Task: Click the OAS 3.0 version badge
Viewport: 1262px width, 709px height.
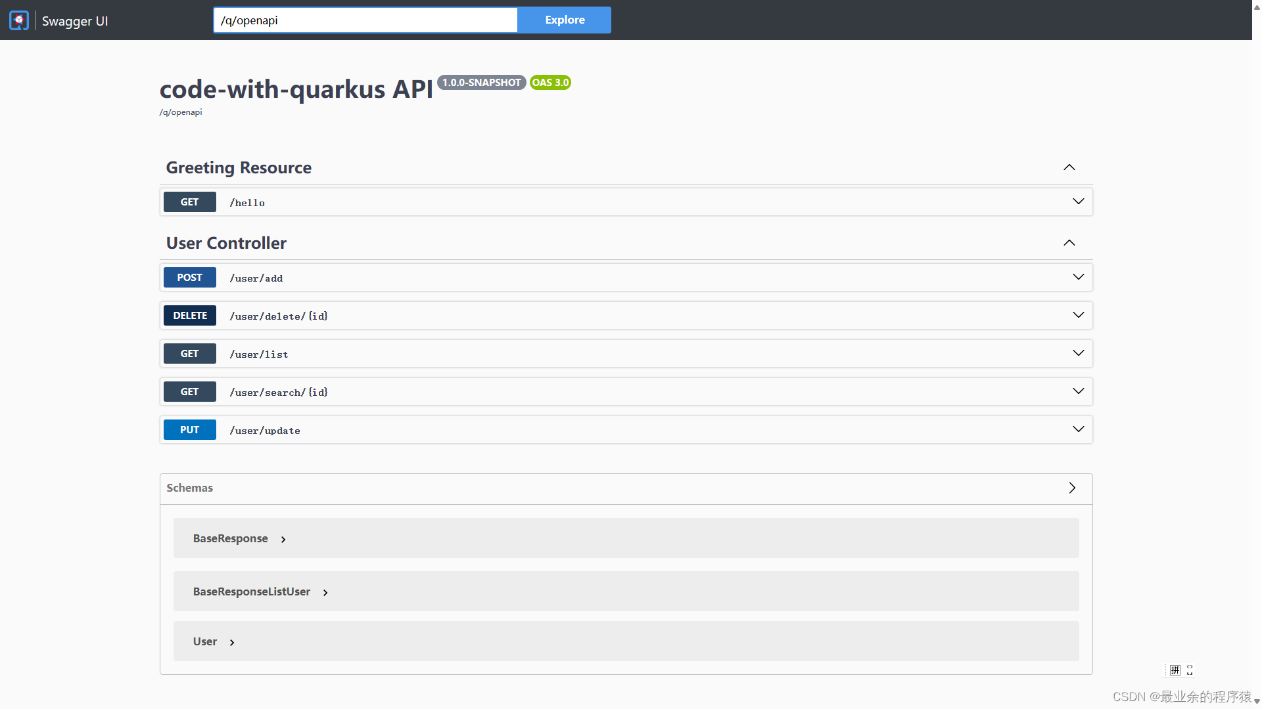Action: coord(550,83)
